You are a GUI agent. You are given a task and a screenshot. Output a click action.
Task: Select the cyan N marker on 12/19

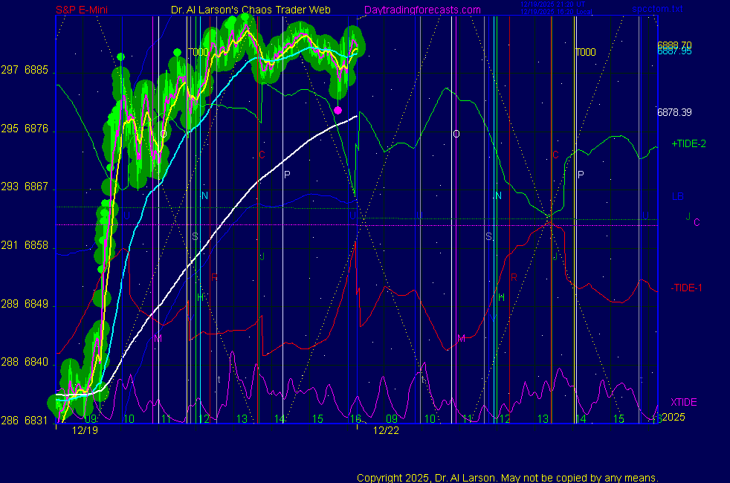[x=204, y=195]
